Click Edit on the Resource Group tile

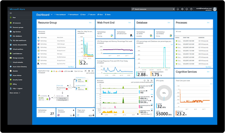90,23
